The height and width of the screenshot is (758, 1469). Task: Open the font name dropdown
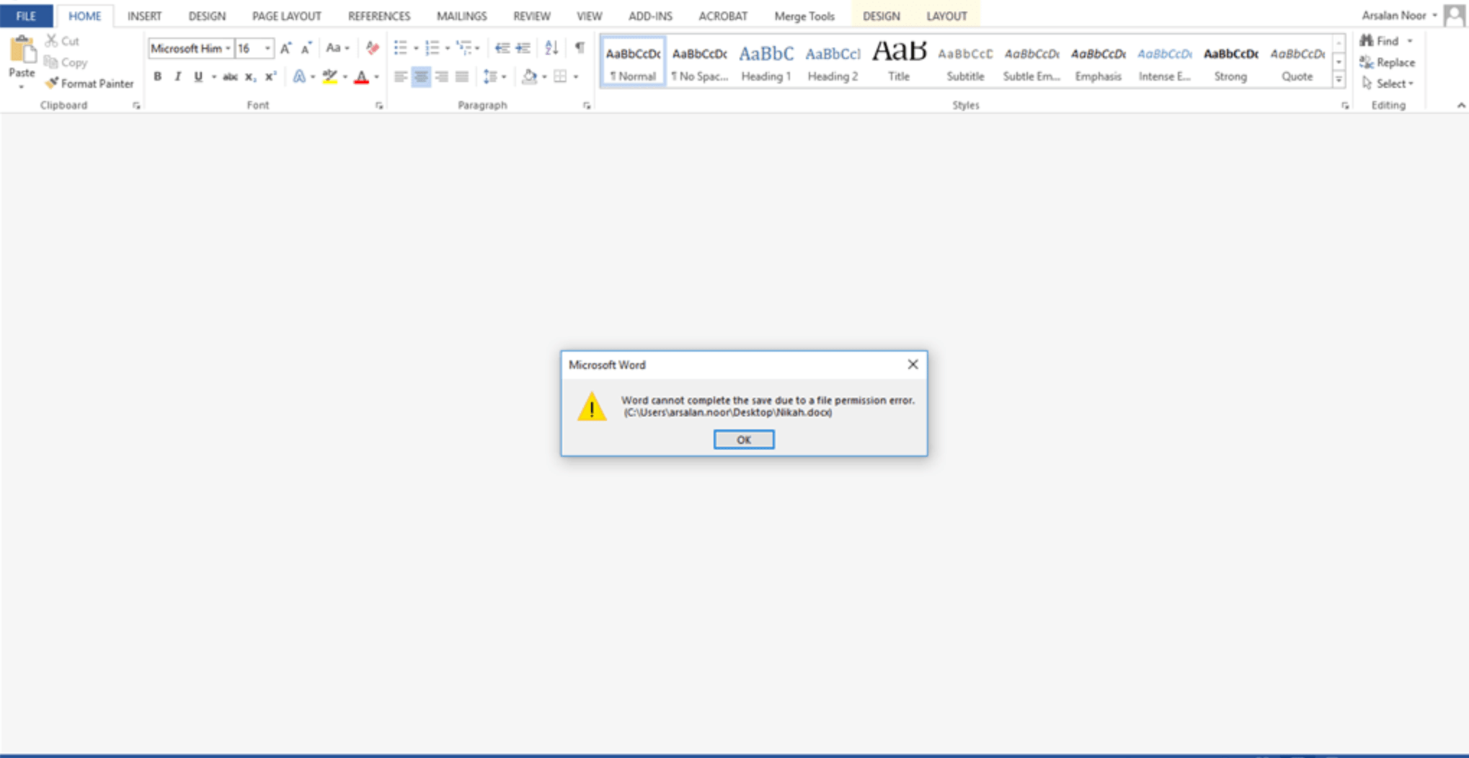tap(228, 48)
